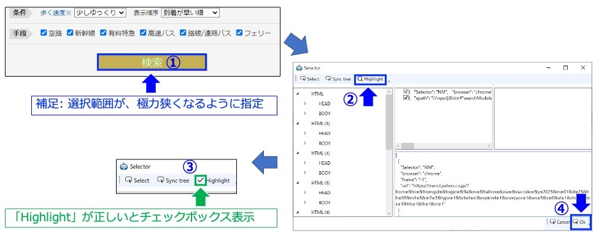
Task: Expand the first BODY tree node
Action: point(305,113)
